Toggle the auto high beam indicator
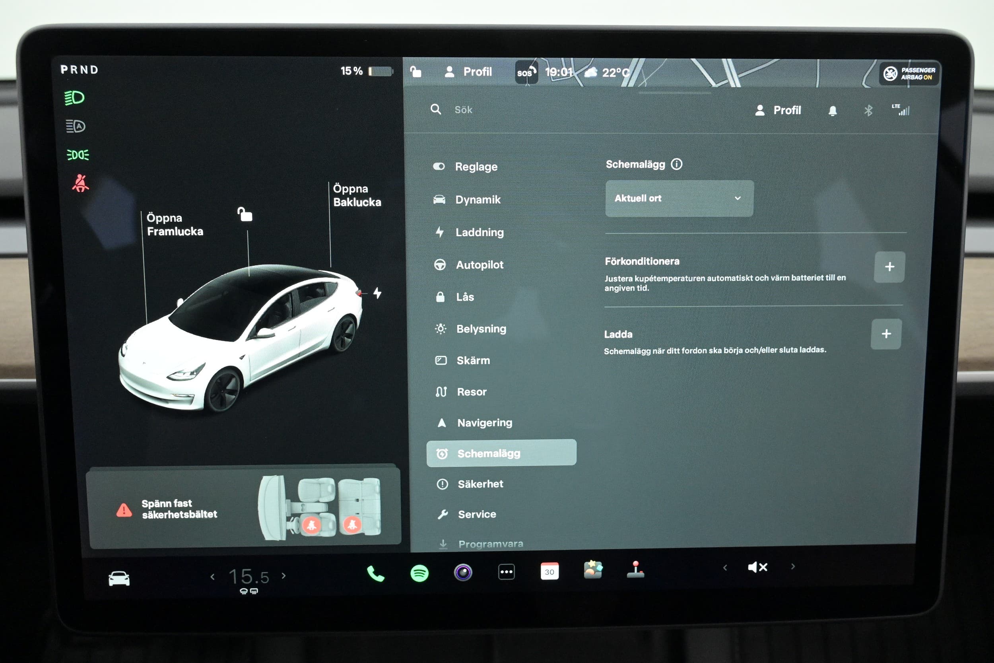This screenshot has height=663, width=994. (x=76, y=126)
